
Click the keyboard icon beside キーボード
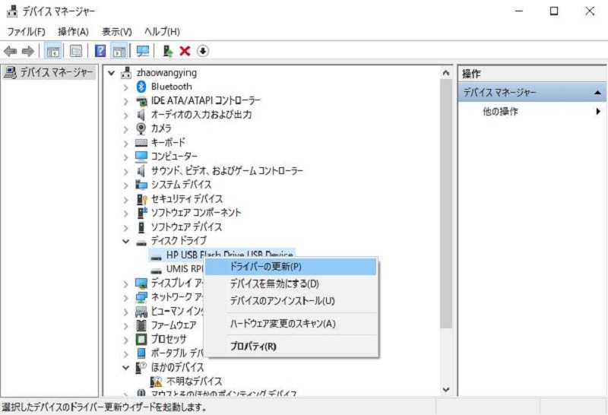[x=141, y=143]
